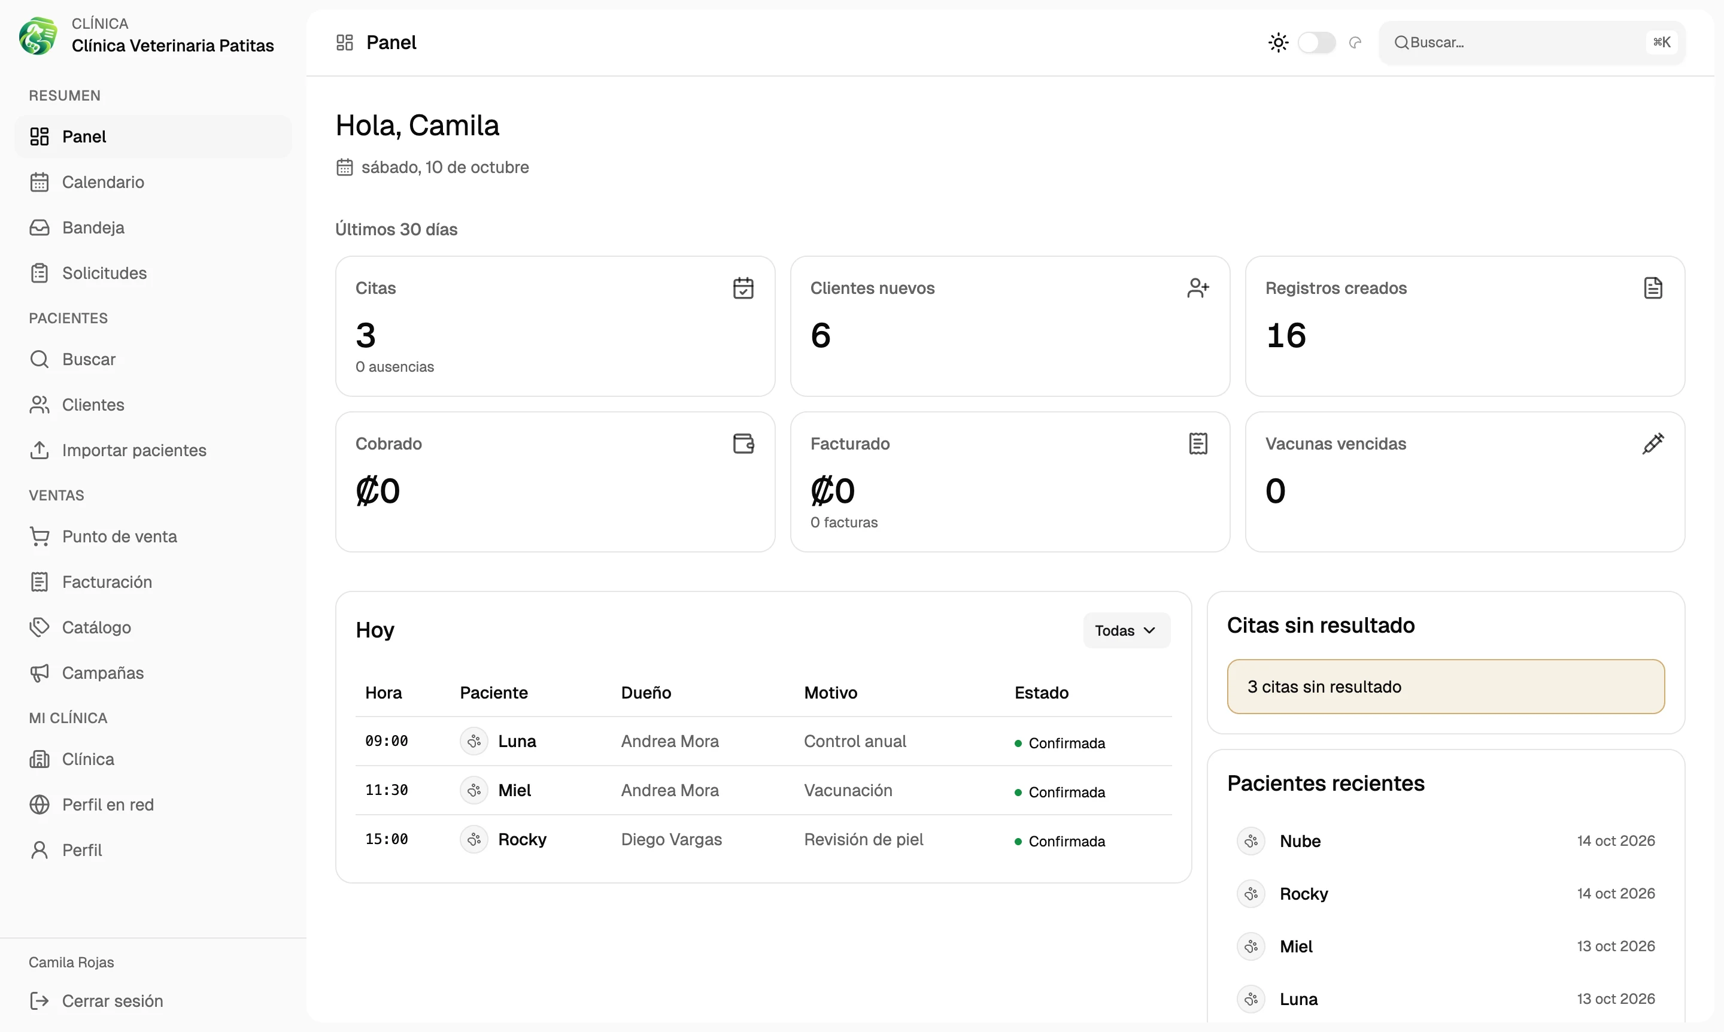Select Luna in Pacientes recientes list
This screenshot has height=1032, width=1724.
pyautogui.click(x=1446, y=999)
